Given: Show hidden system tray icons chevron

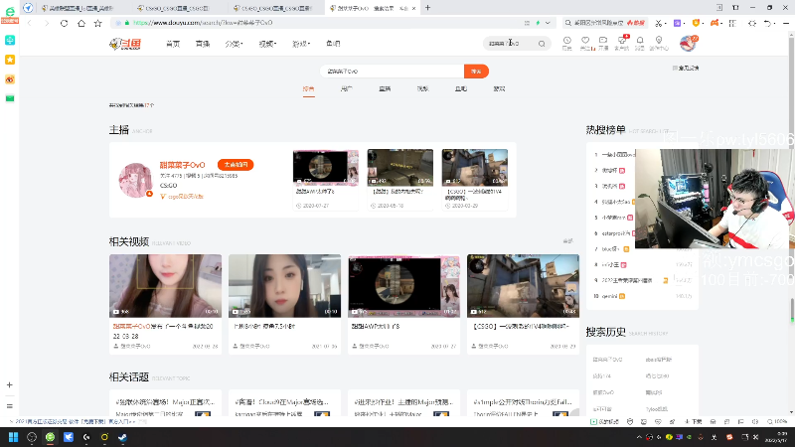Looking at the screenshot, I should point(639,437).
